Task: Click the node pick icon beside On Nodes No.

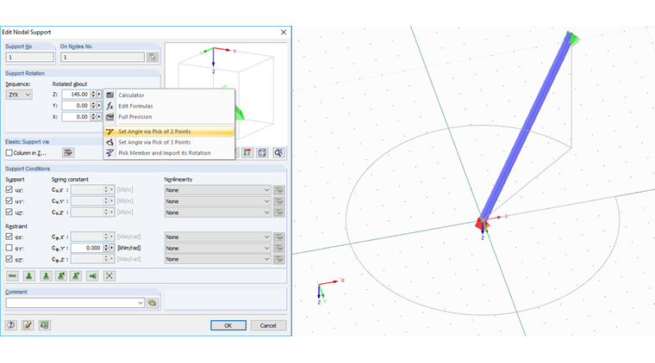Action: click(x=152, y=57)
